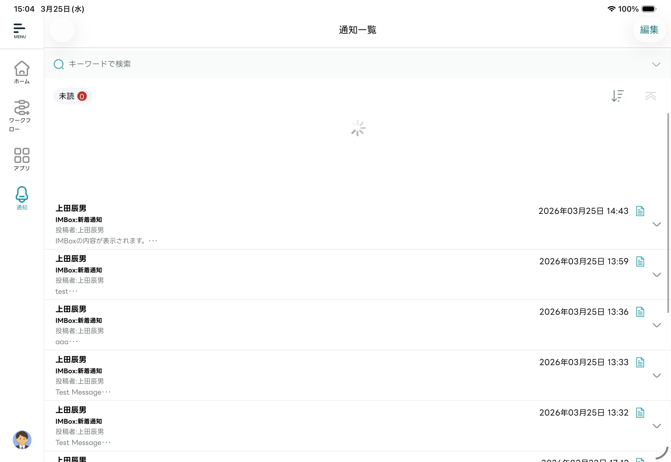Click the sort order icon
Image resolution: width=671 pixels, height=462 pixels.
tap(617, 96)
